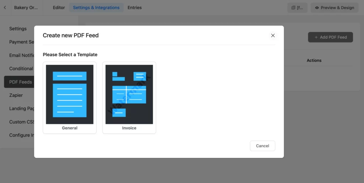Select PDF Feeds in the sidebar
This screenshot has width=364, height=183.
(19, 82)
